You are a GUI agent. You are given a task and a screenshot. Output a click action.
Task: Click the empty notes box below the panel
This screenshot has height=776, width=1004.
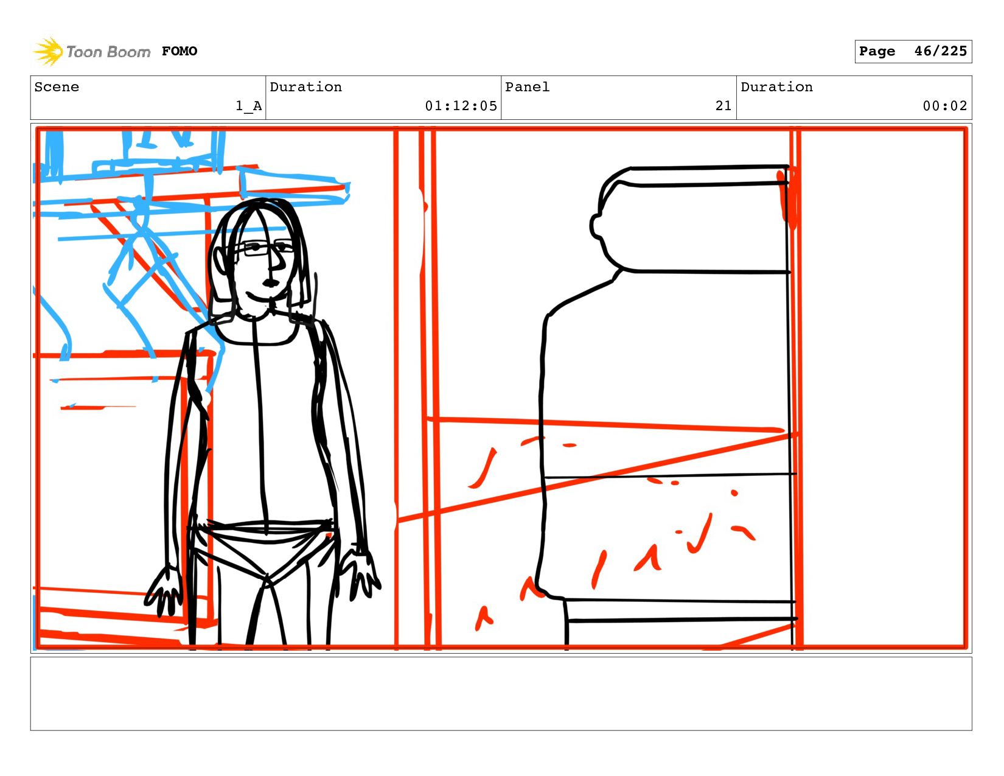coord(501,693)
